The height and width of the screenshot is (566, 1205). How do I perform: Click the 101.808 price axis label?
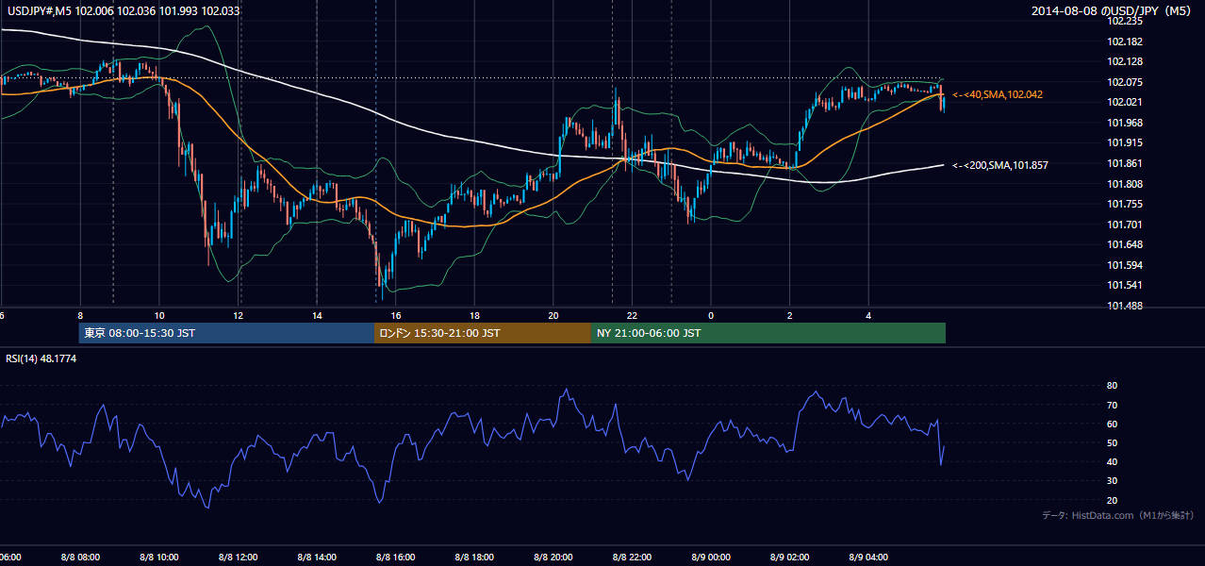[1127, 184]
